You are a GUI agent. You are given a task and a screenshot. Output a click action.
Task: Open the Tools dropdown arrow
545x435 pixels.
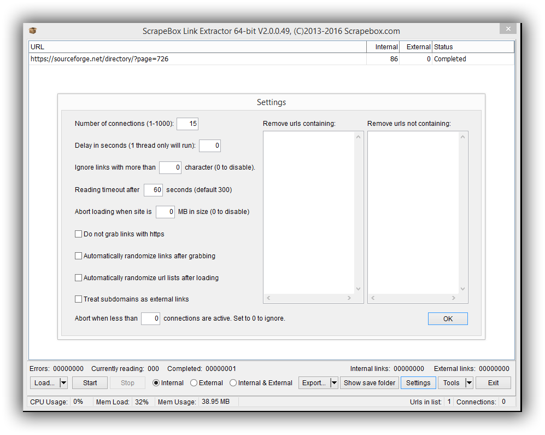[x=469, y=383]
